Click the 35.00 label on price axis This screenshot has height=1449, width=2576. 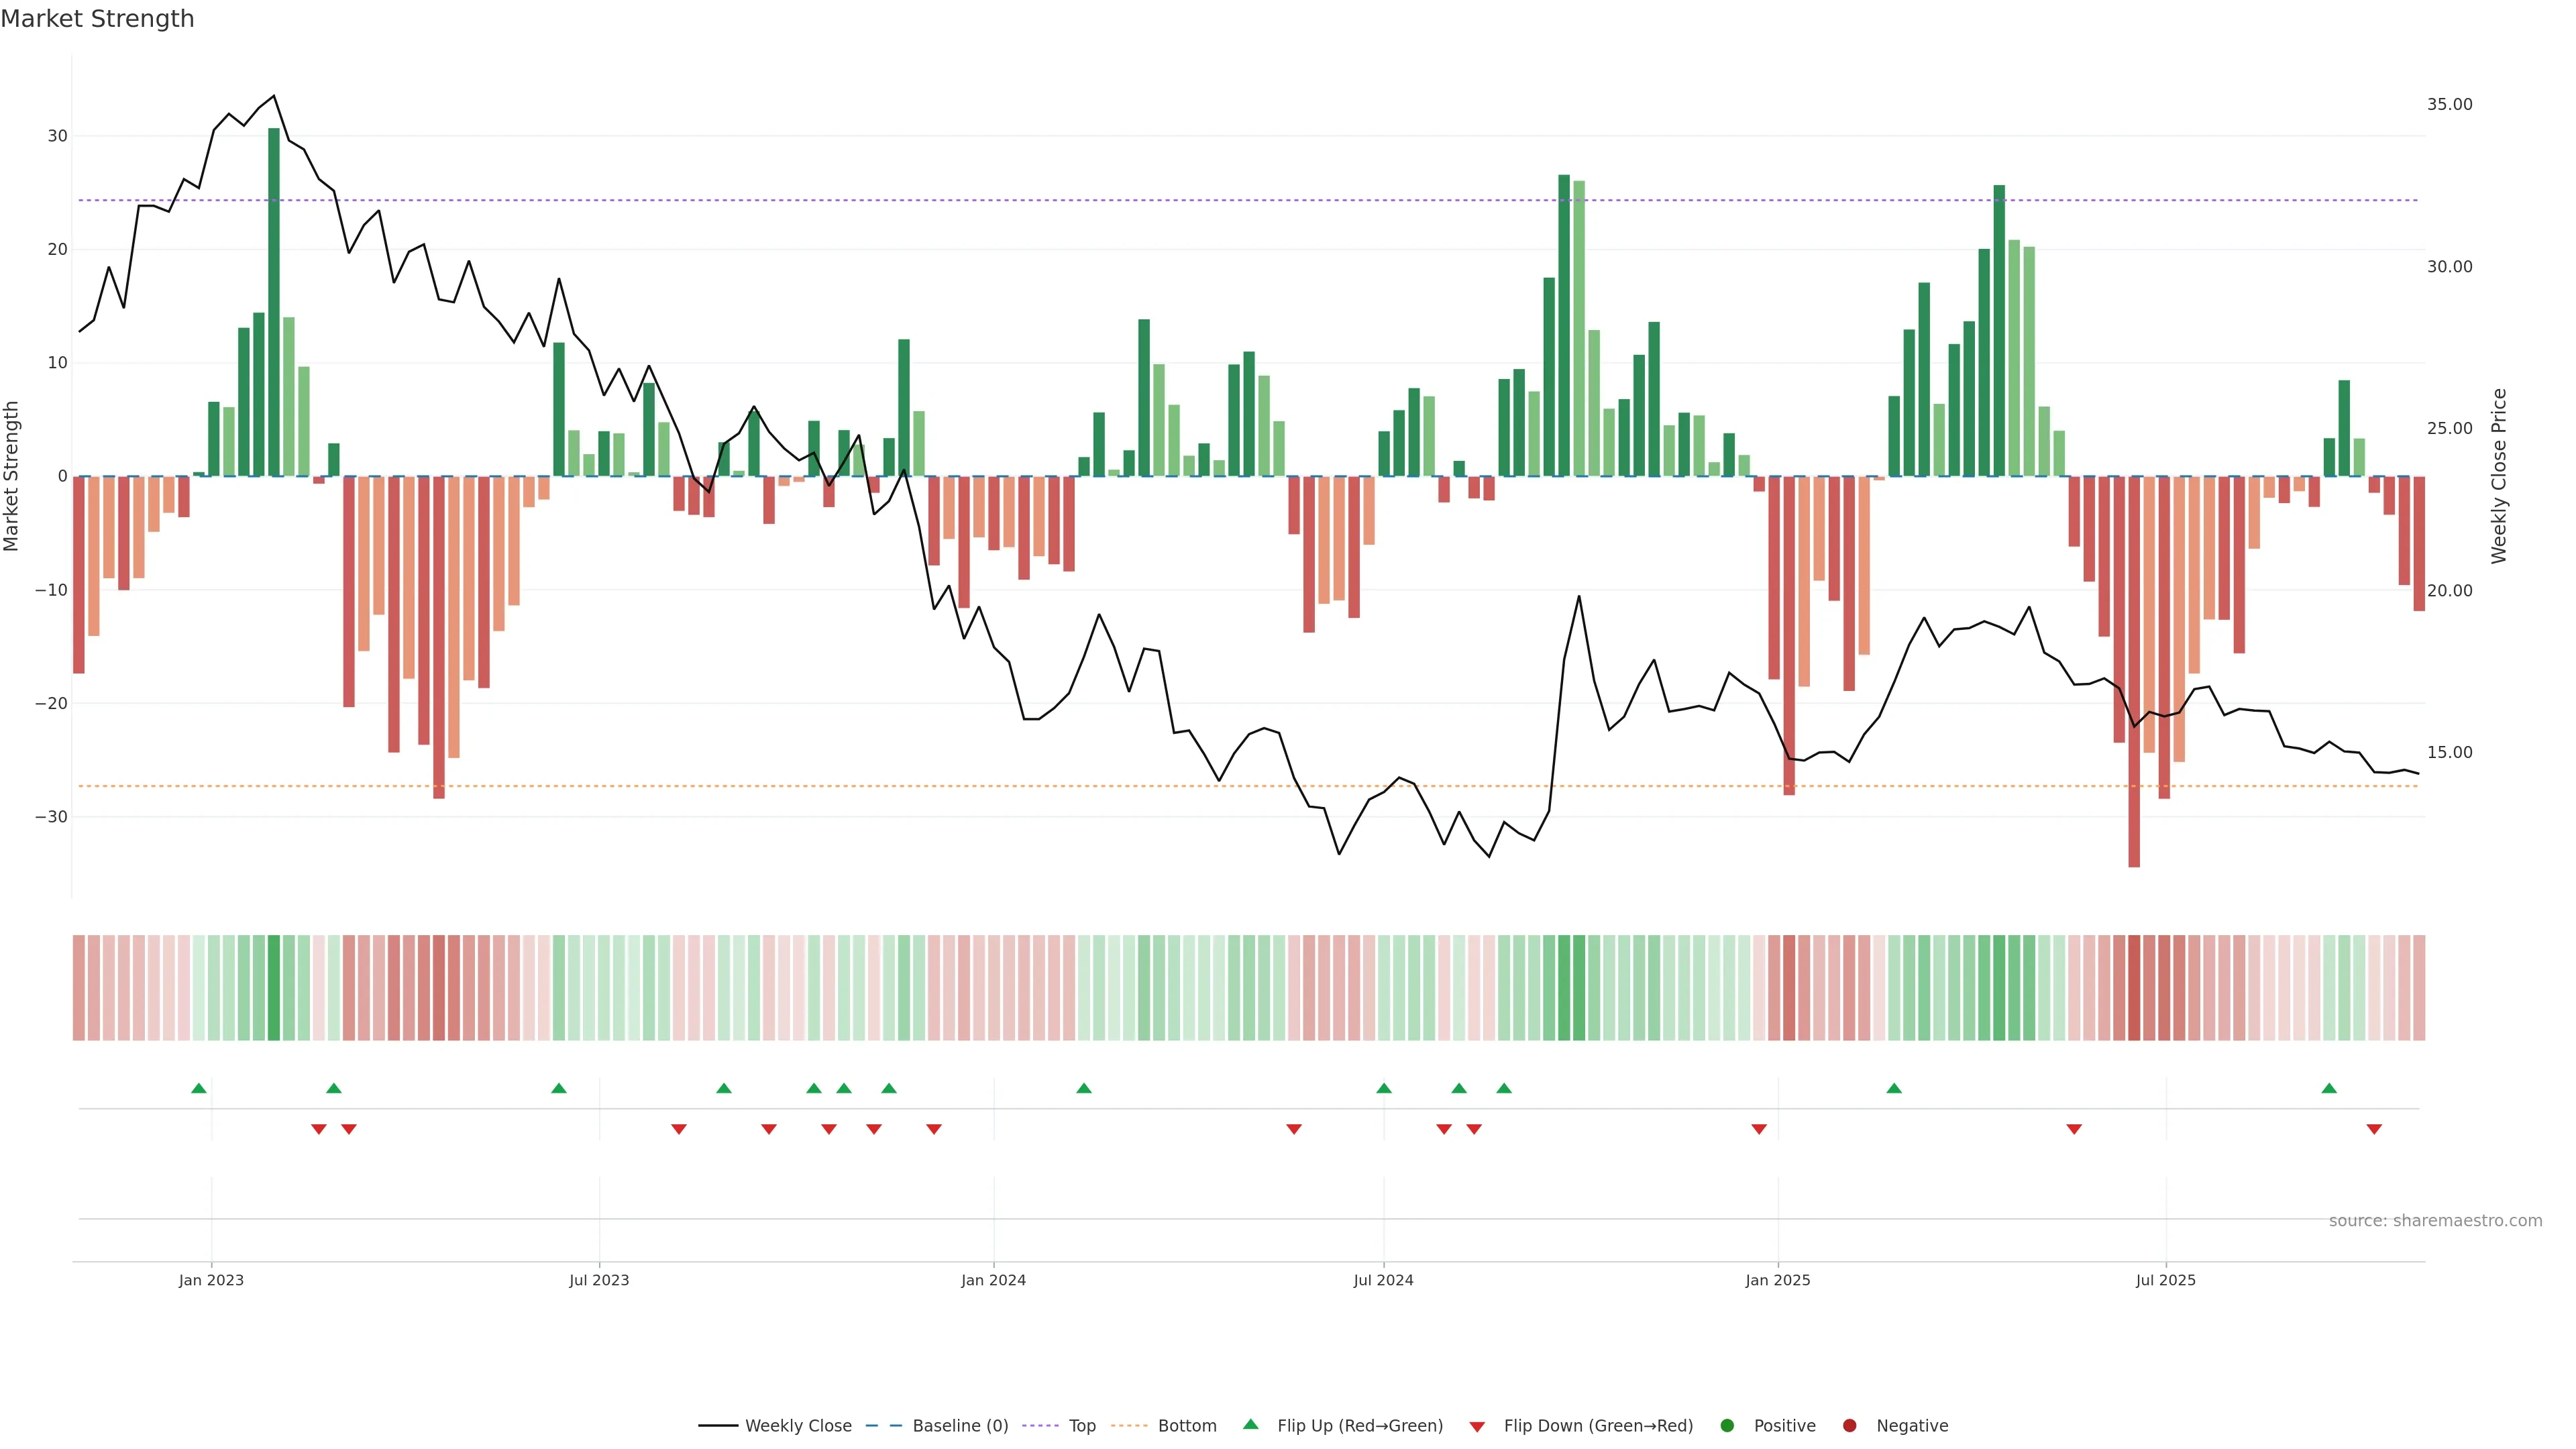tap(2449, 104)
